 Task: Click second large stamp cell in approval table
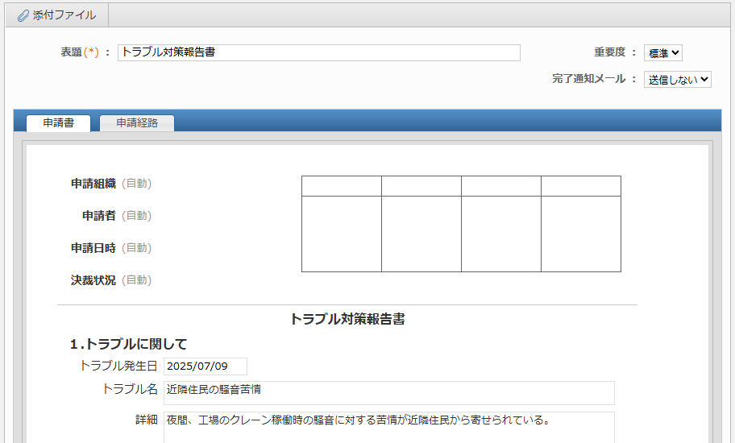pos(421,234)
